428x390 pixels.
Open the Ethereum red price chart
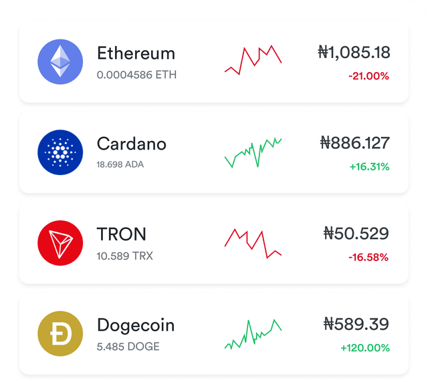253,59
